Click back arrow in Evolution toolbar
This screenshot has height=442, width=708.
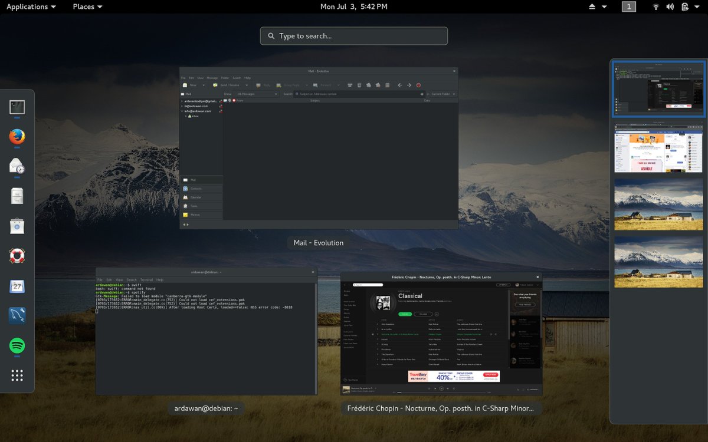[400, 85]
